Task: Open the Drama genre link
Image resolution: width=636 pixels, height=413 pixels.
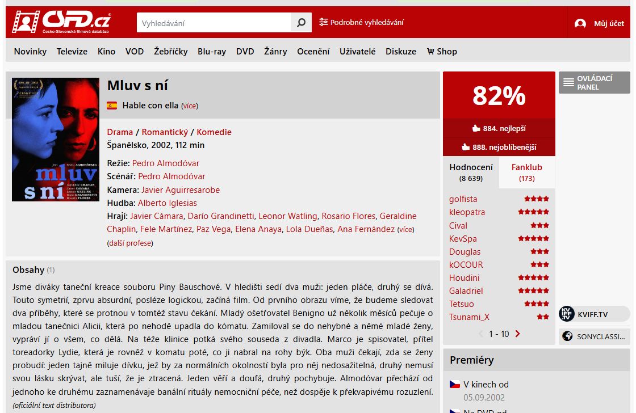Action: [120, 132]
